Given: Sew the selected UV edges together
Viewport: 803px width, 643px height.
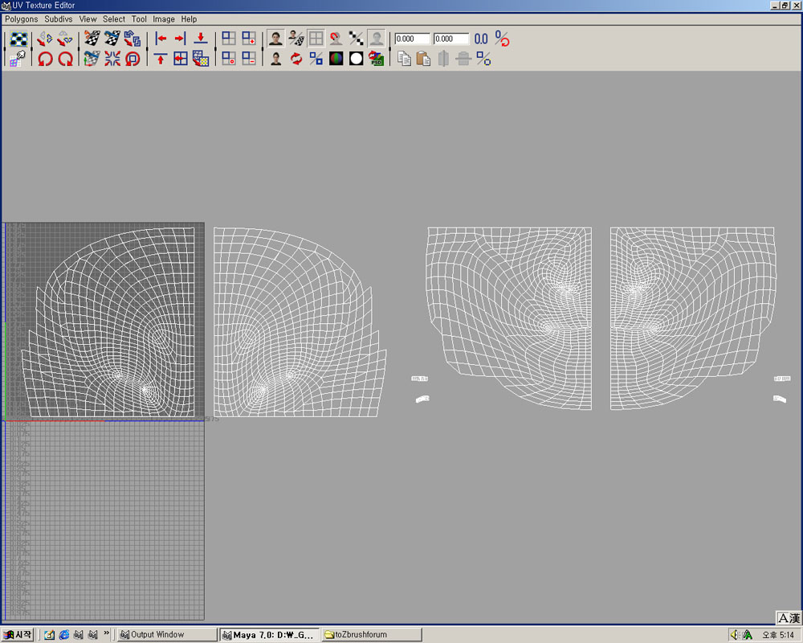Looking at the screenshot, I should click(112, 38).
